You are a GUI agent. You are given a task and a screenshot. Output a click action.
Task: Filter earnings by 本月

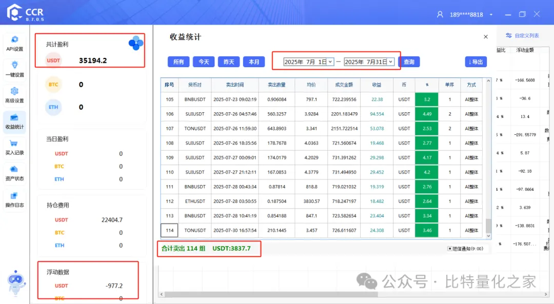(254, 62)
